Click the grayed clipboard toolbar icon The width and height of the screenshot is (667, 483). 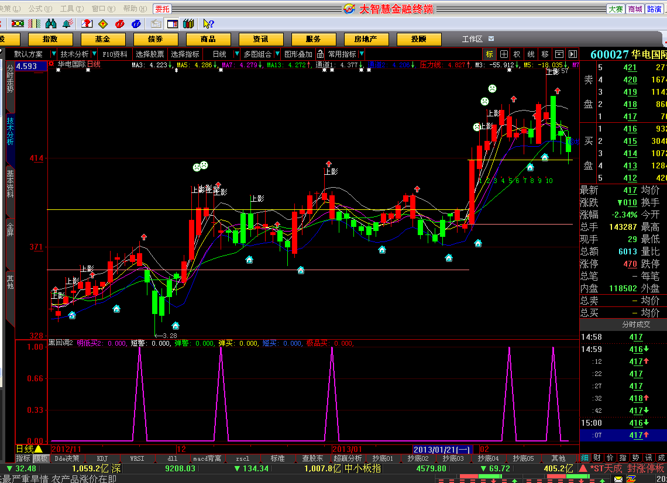[x=156, y=24]
